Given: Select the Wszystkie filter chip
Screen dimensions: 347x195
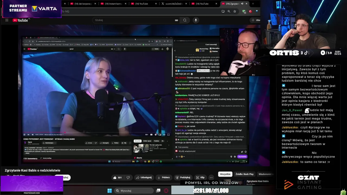Looking at the screenshot, I should pos(225,174).
